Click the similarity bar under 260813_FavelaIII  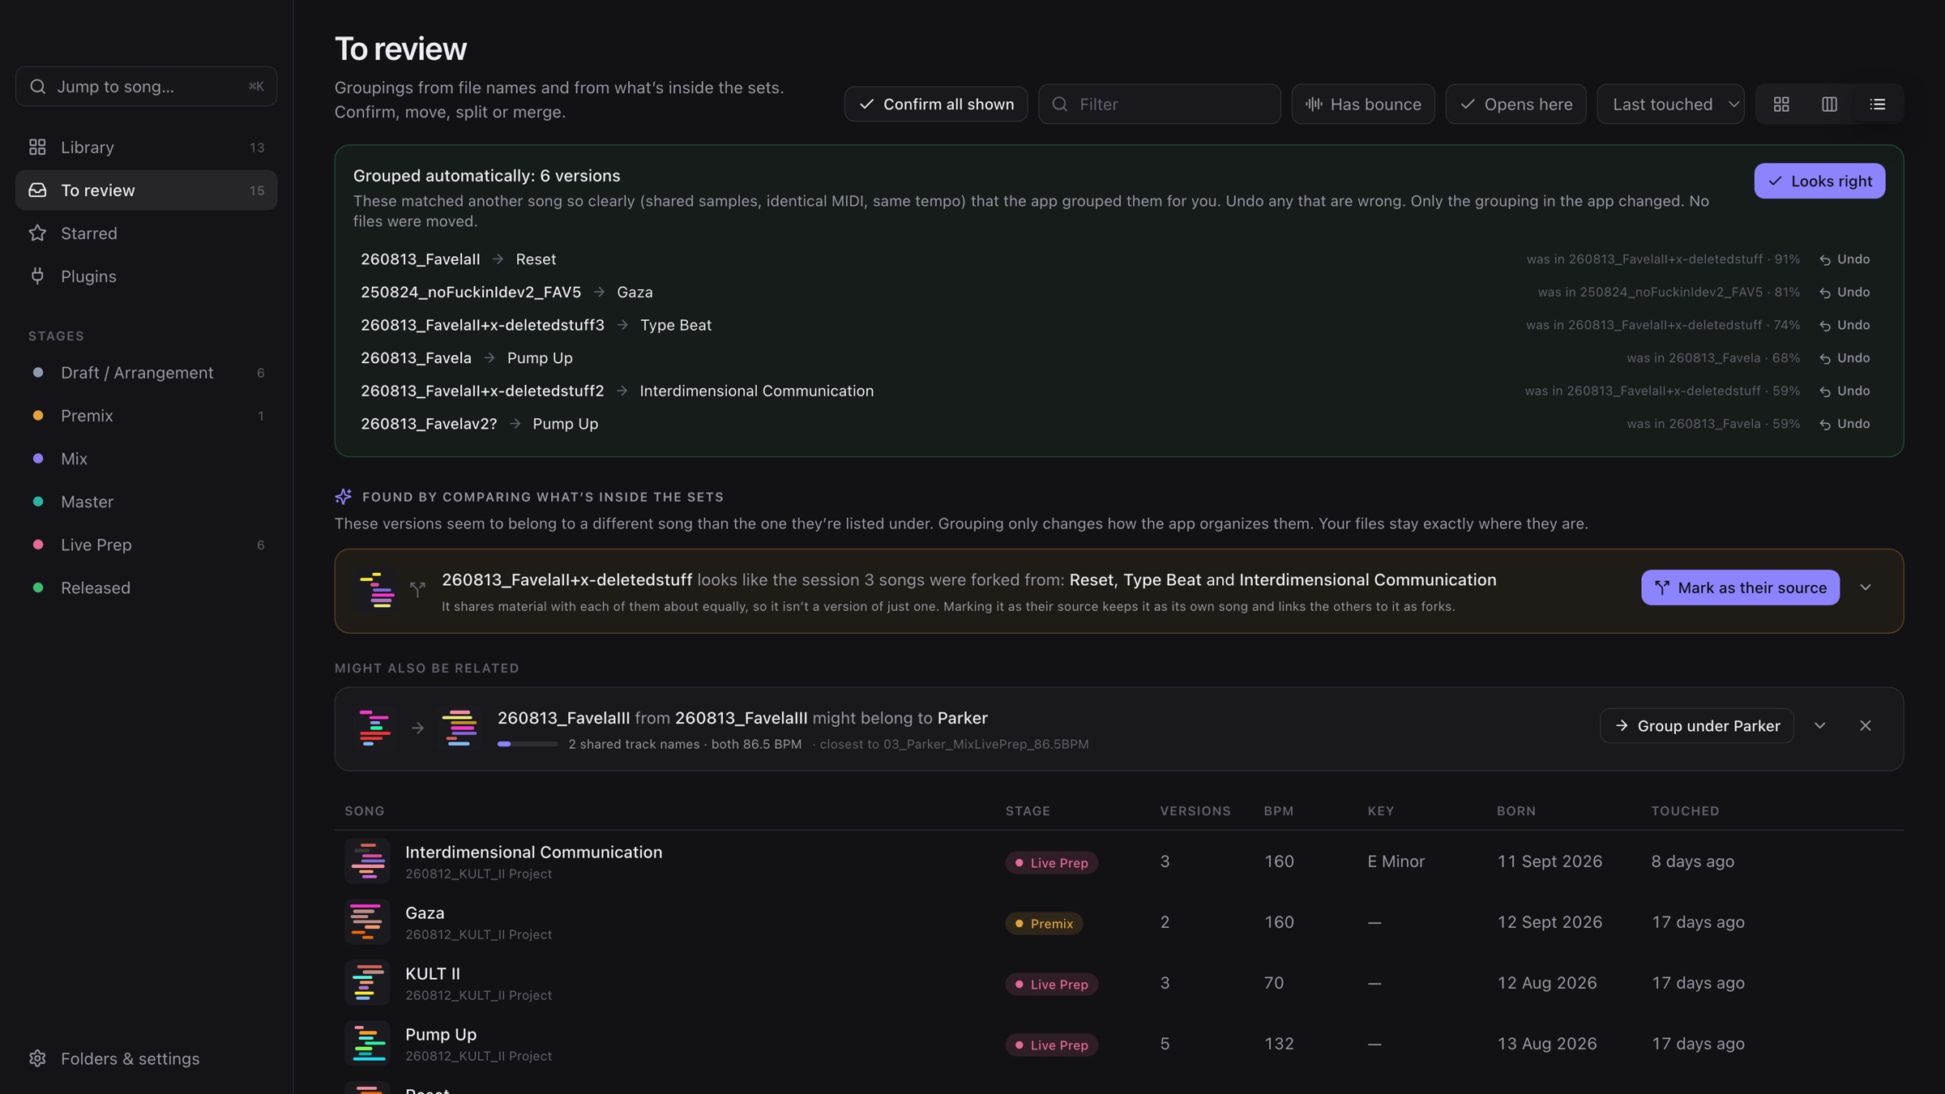pyautogui.click(x=528, y=745)
